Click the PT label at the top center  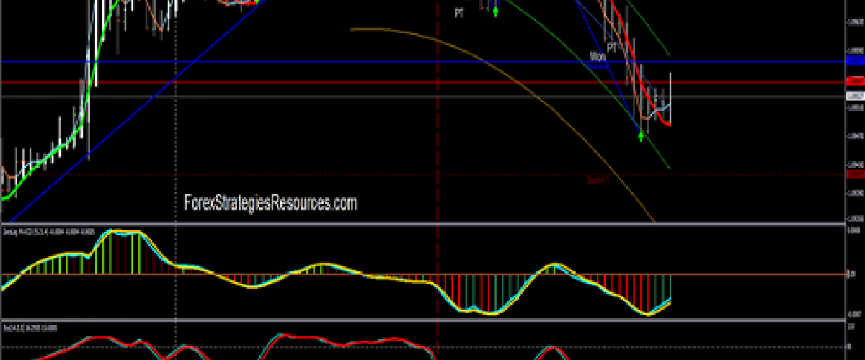[459, 13]
